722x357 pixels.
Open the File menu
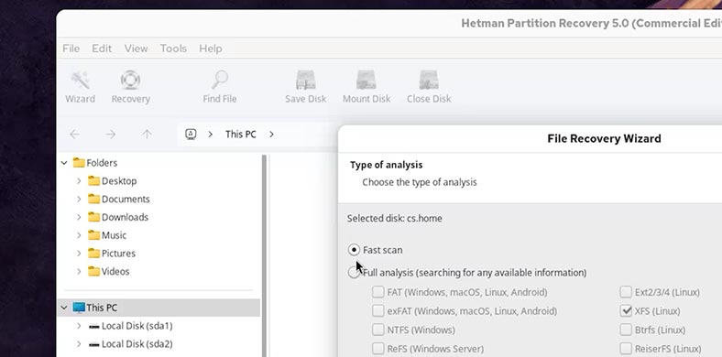coord(71,49)
